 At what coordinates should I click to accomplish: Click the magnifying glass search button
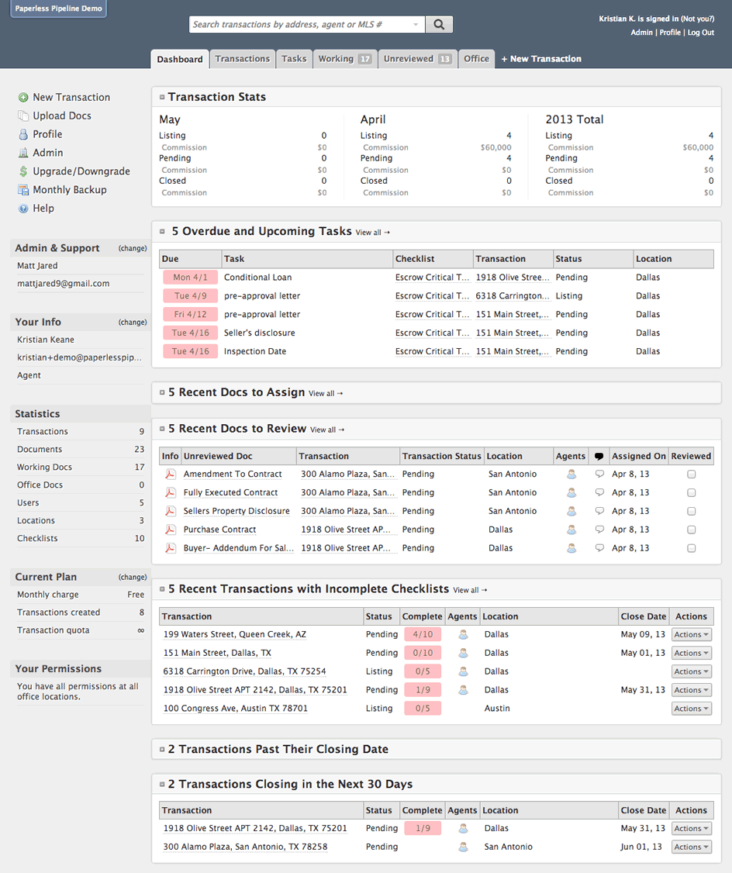(439, 25)
